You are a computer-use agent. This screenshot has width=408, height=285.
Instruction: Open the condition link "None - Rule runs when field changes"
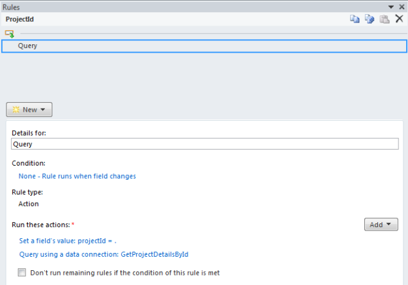coord(77,177)
